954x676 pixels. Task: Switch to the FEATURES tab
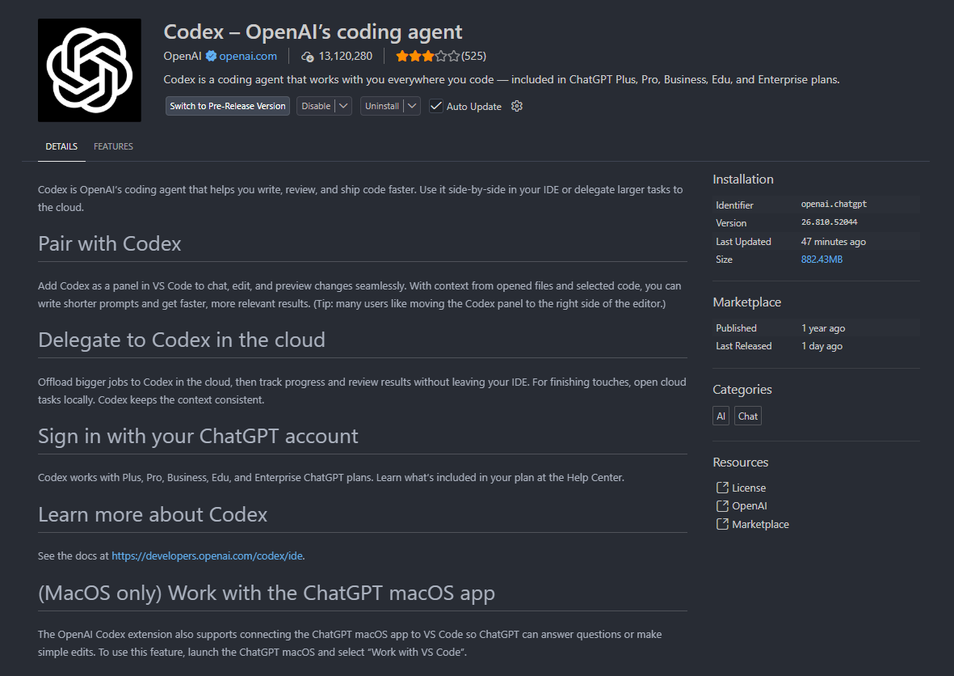113,146
